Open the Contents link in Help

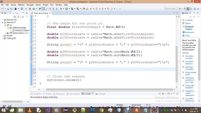(x=189, y=20)
